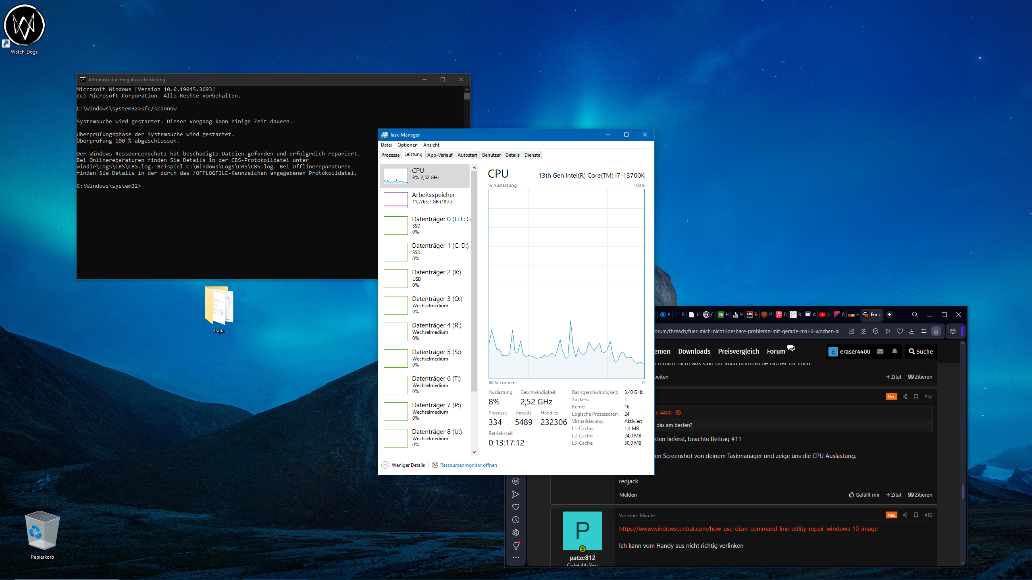This screenshot has height=580, width=1032.
Task: Click the snapshot camera icon in address bar
Action: click(x=863, y=331)
